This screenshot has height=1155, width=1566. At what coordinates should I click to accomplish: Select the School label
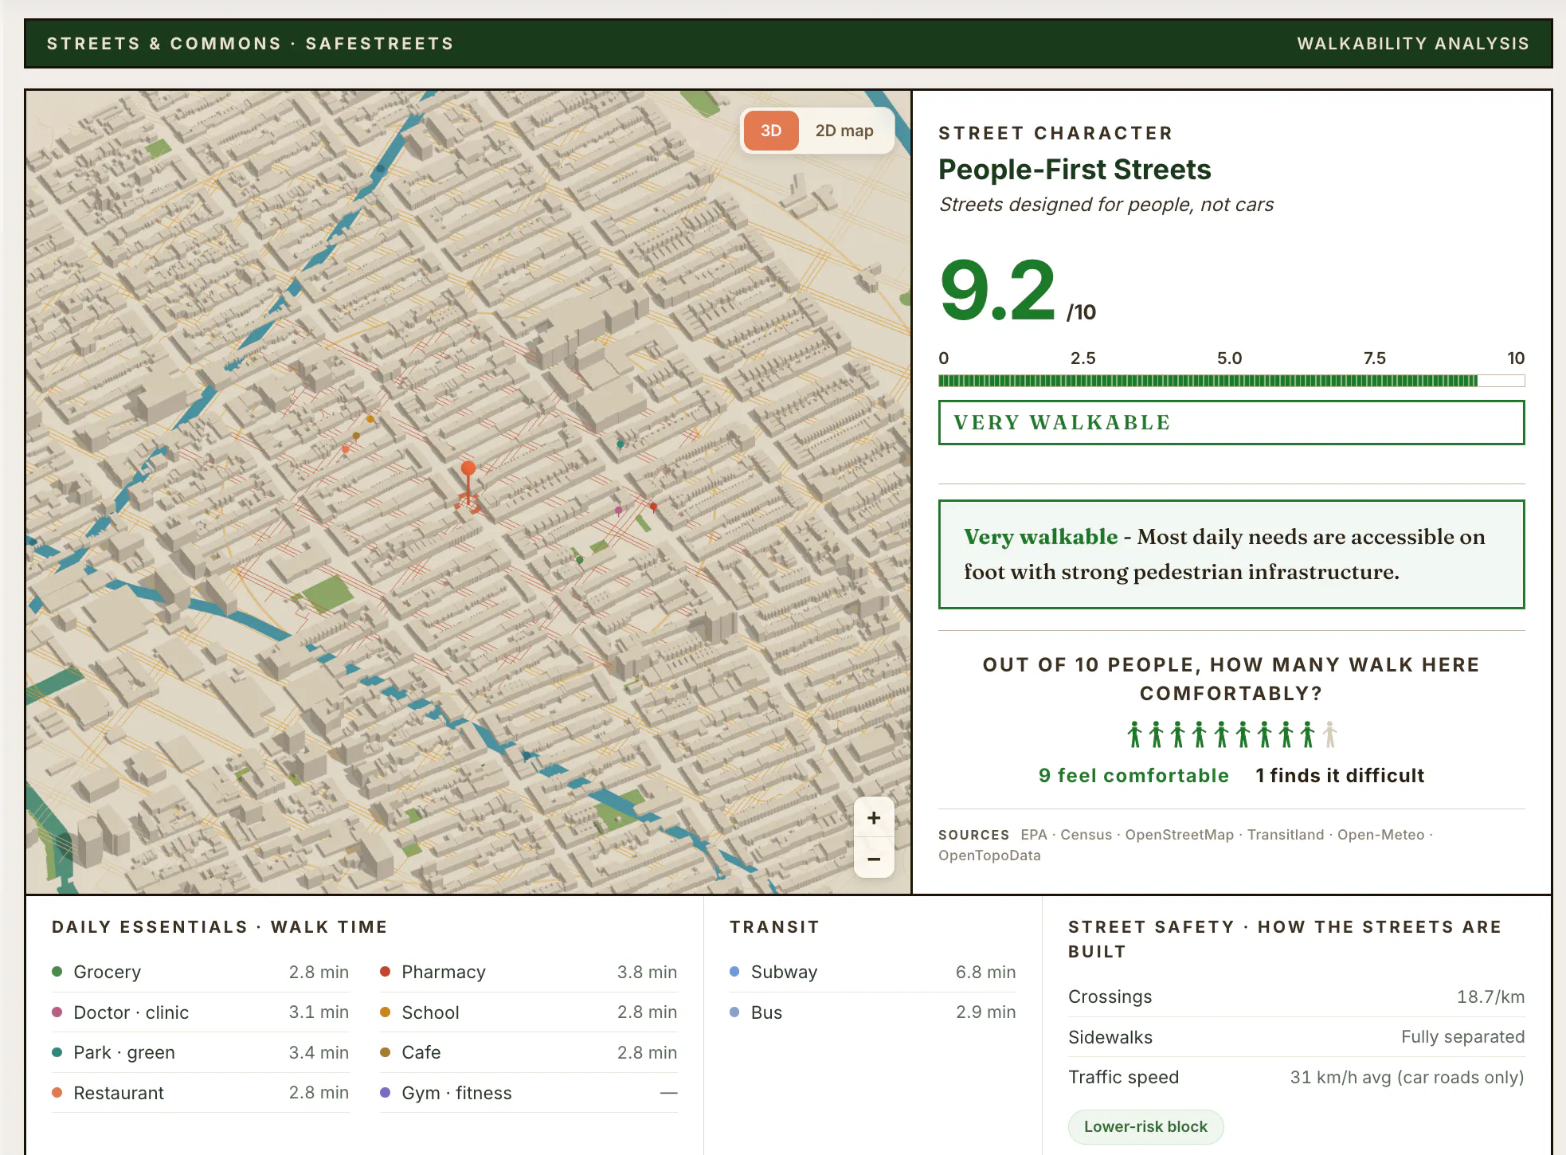430,1012
